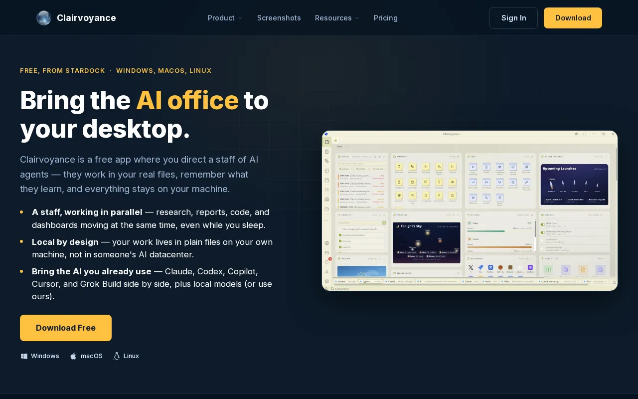Click the 'WINDOWS, MACOS, LINUX' tagline text
The width and height of the screenshot is (638, 399).
click(164, 71)
